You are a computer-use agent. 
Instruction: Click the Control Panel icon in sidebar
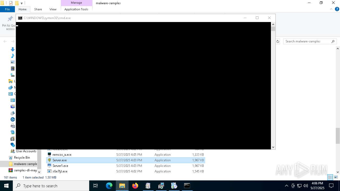pyautogui.click(x=11, y=94)
